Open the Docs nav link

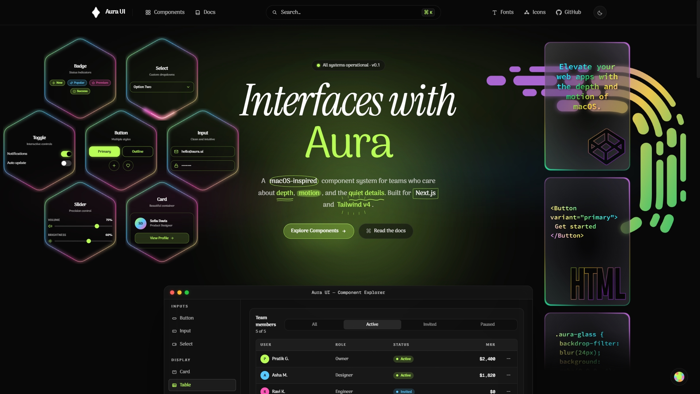click(205, 12)
